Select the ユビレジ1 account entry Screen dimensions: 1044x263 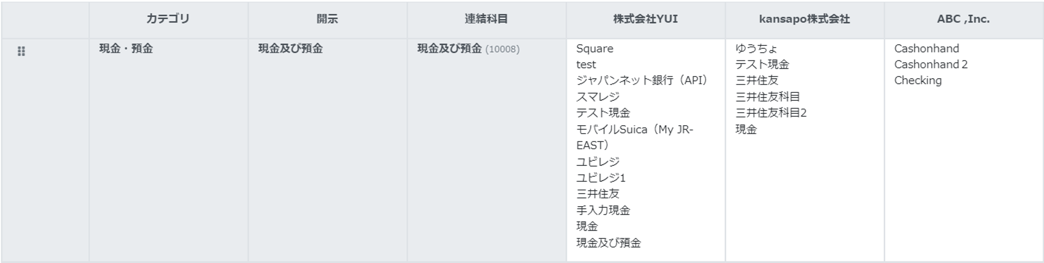click(601, 177)
